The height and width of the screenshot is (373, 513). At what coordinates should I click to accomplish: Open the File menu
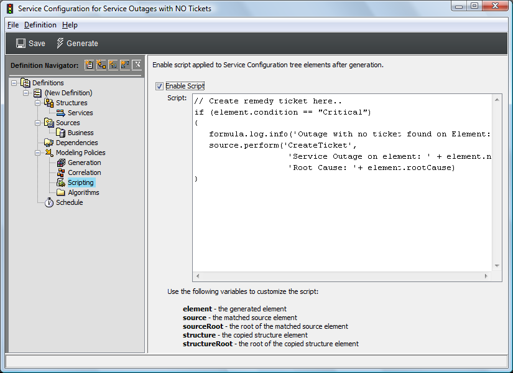click(13, 25)
